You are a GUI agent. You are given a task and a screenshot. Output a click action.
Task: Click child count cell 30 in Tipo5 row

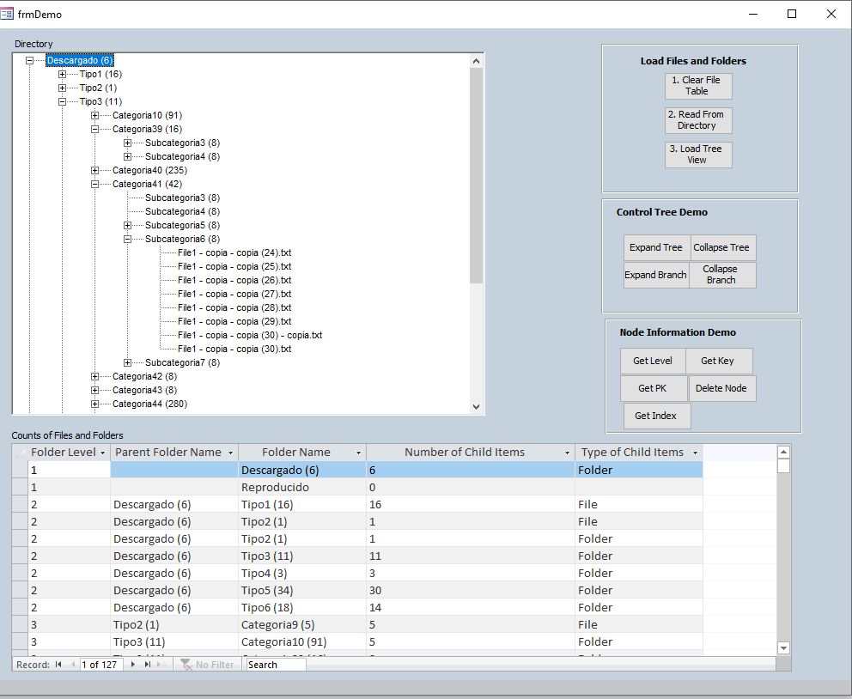click(x=471, y=591)
